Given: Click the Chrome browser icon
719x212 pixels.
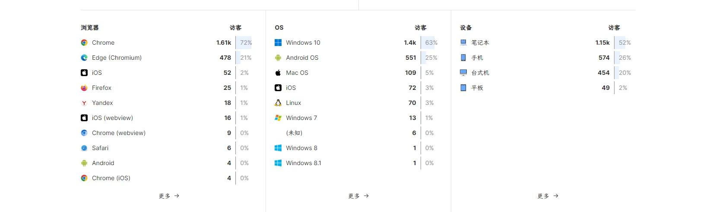Looking at the screenshot, I should [x=84, y=43].
